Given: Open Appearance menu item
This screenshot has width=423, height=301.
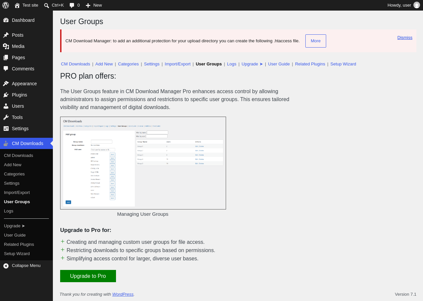Looking at the screenshot, I should [x=26, y=84].
